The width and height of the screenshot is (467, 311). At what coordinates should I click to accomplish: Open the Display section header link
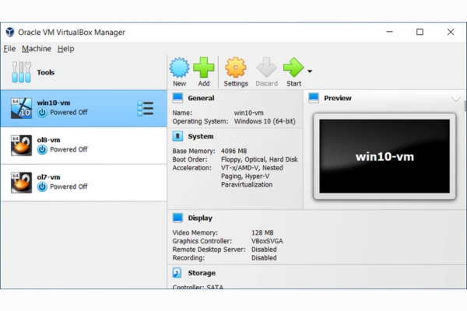coord(200,218)
